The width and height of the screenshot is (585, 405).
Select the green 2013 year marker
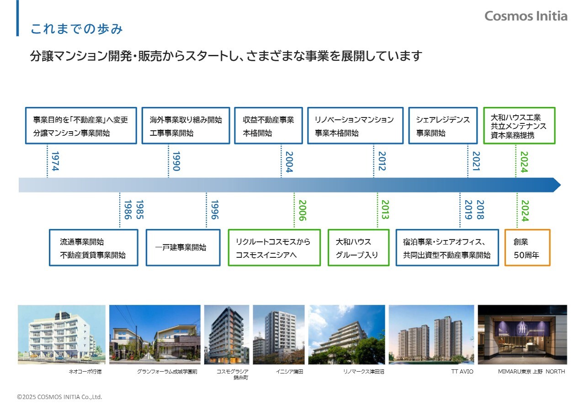pos(385,210)
